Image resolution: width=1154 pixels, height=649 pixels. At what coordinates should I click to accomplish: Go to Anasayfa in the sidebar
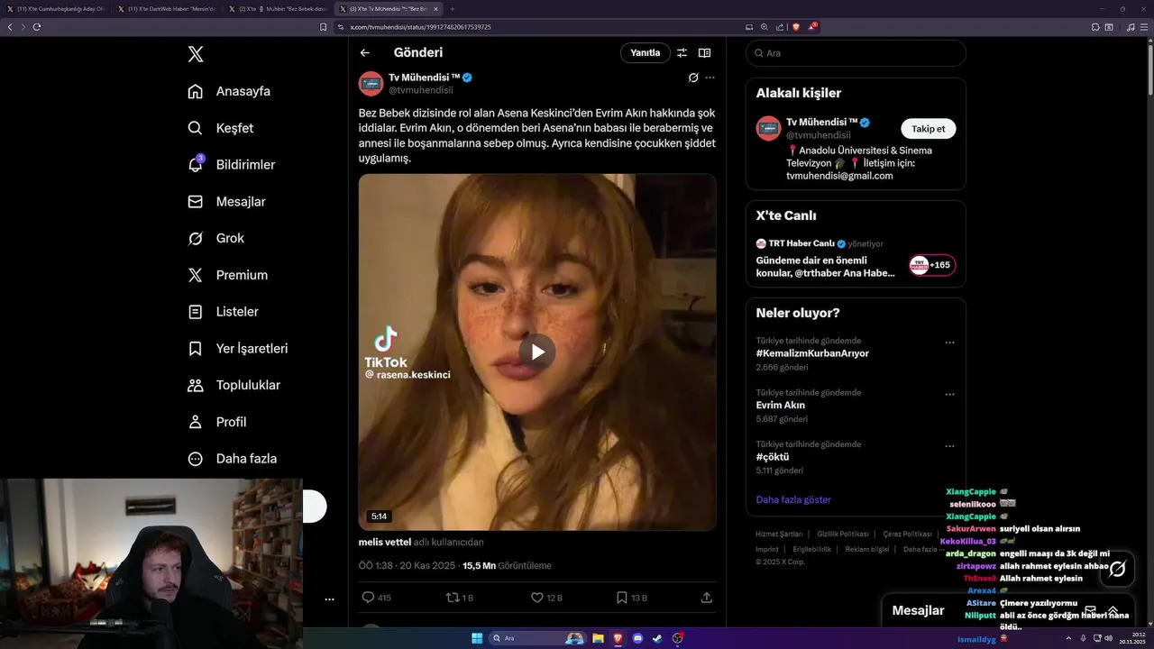pos(229,91)
